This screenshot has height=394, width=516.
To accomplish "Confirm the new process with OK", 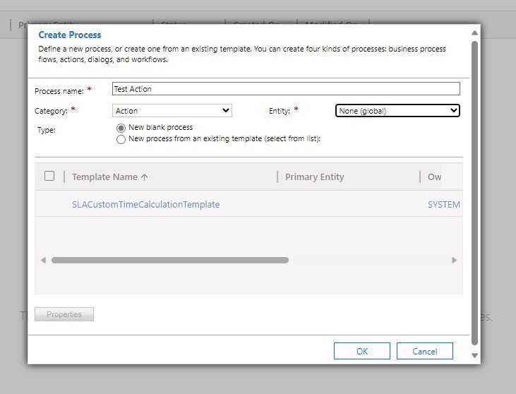I will [361, 351].
